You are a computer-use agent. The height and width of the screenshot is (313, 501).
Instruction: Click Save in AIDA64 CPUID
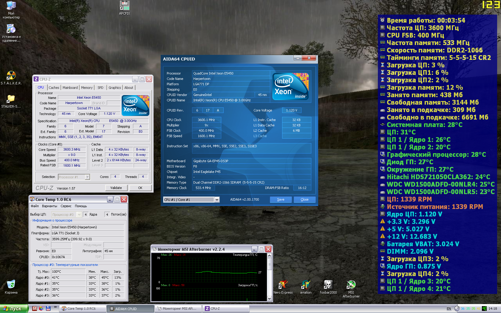tap(281, 199)
